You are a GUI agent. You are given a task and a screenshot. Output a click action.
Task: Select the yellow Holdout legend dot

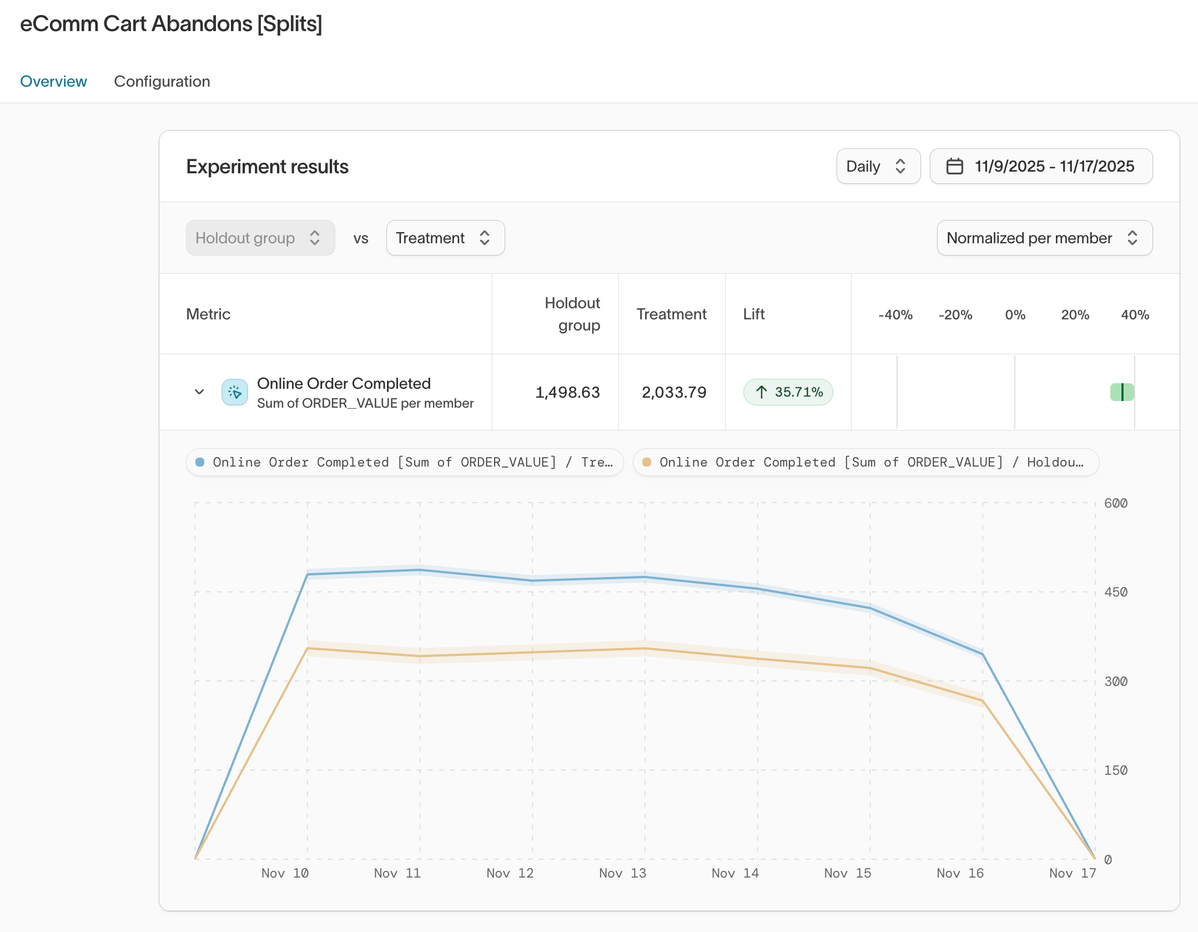[x=647, y=462]
